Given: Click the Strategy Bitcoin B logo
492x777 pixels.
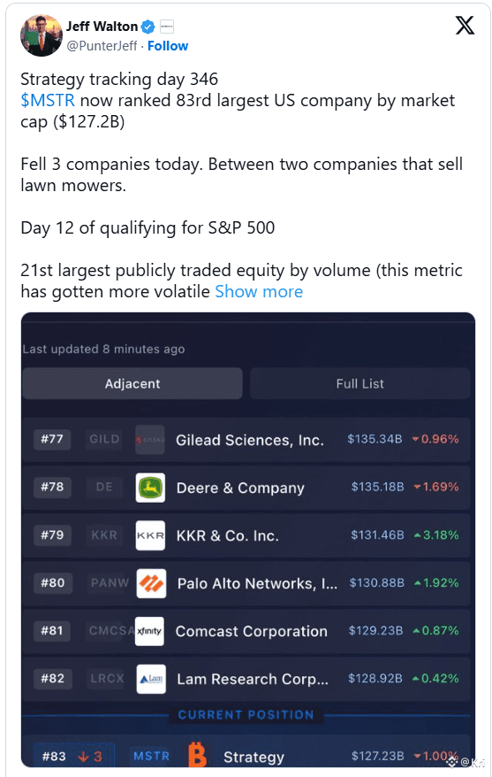Looking at the screenshot, I should [197, 754].
